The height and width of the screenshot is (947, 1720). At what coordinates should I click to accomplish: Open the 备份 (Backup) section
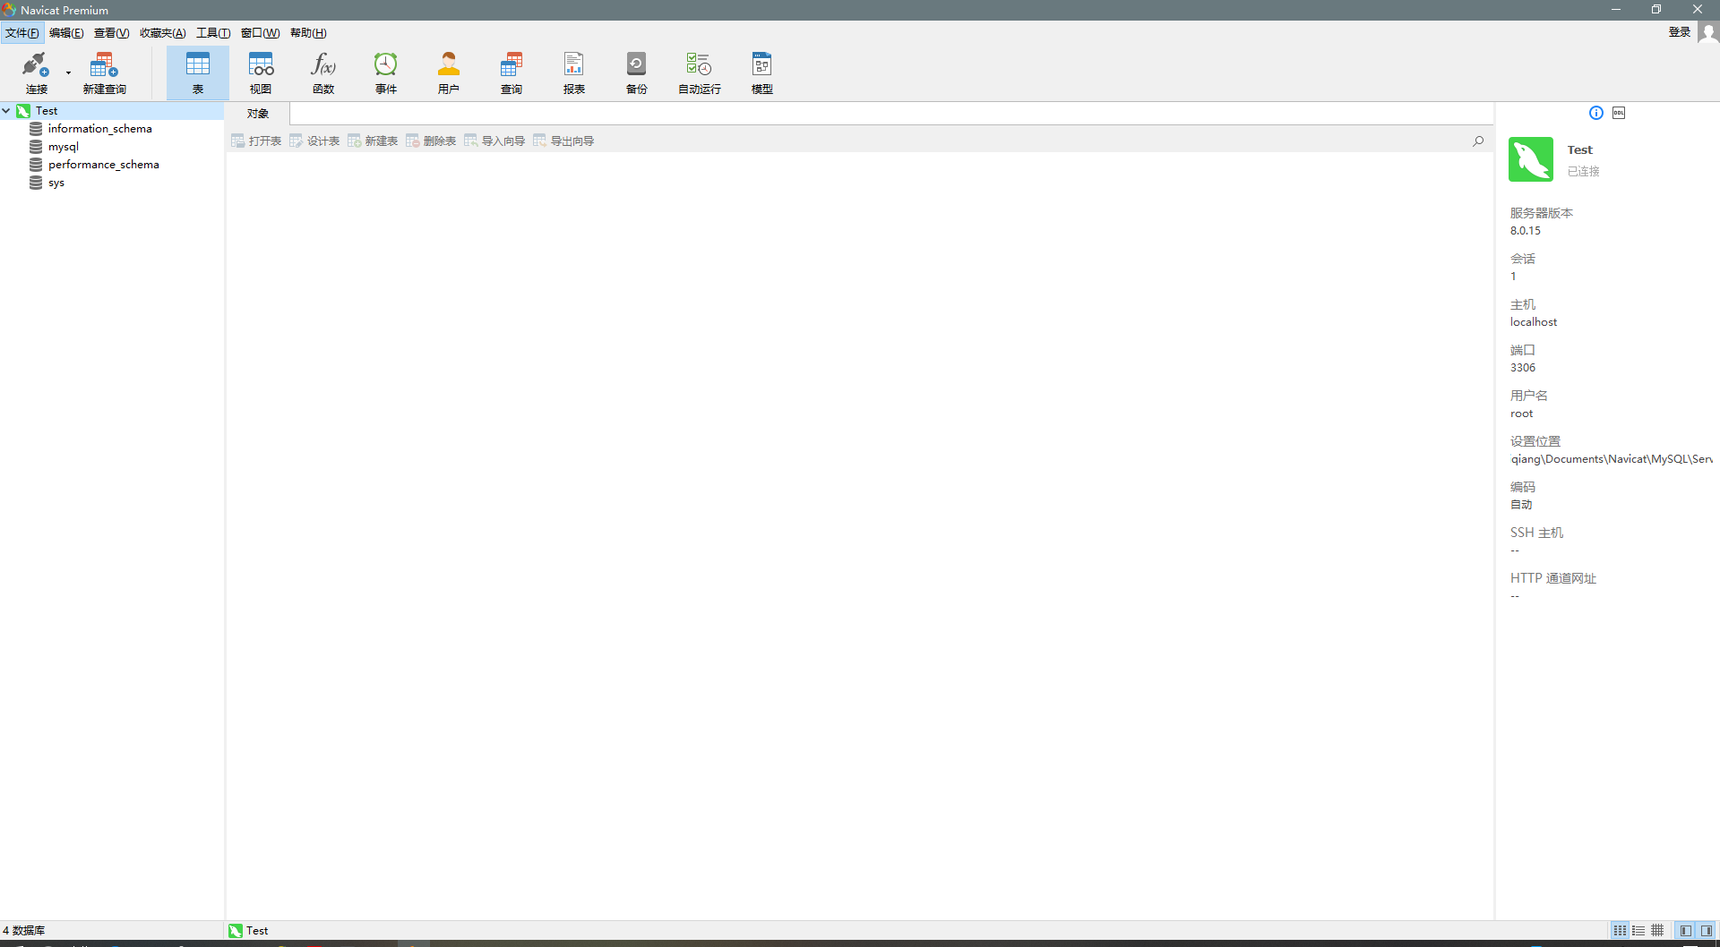point(637,73)
